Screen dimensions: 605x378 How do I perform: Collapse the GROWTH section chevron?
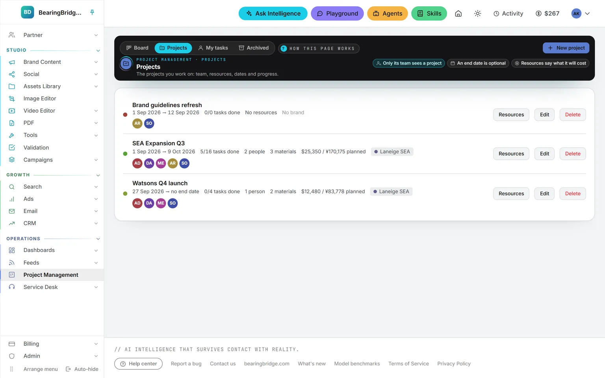point(98,175)
